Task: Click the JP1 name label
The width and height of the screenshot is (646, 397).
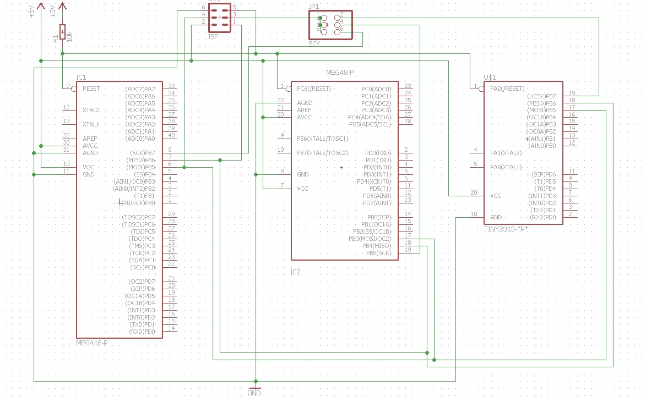Action: (x=314, y=7)
